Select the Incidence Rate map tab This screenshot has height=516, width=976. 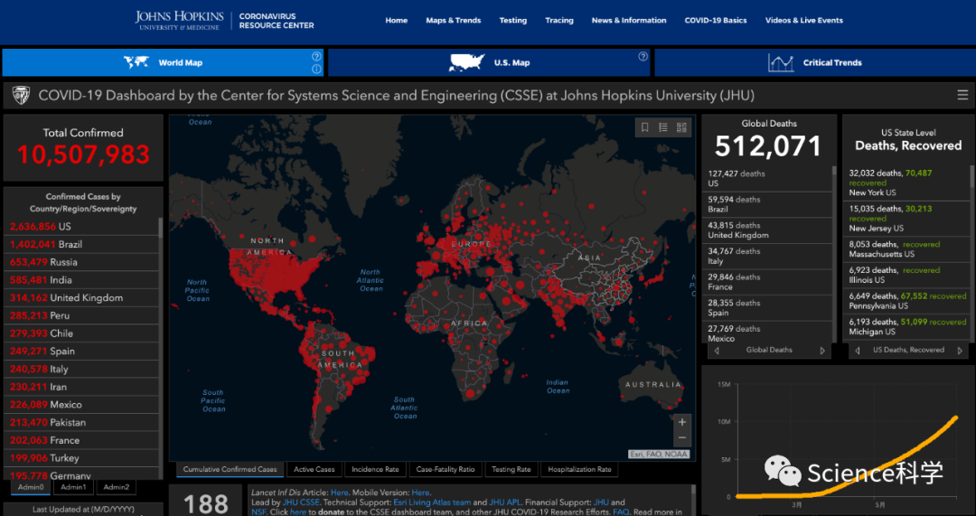375,469
